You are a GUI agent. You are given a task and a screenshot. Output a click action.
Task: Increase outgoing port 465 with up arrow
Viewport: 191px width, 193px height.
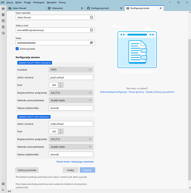point(60,130)
